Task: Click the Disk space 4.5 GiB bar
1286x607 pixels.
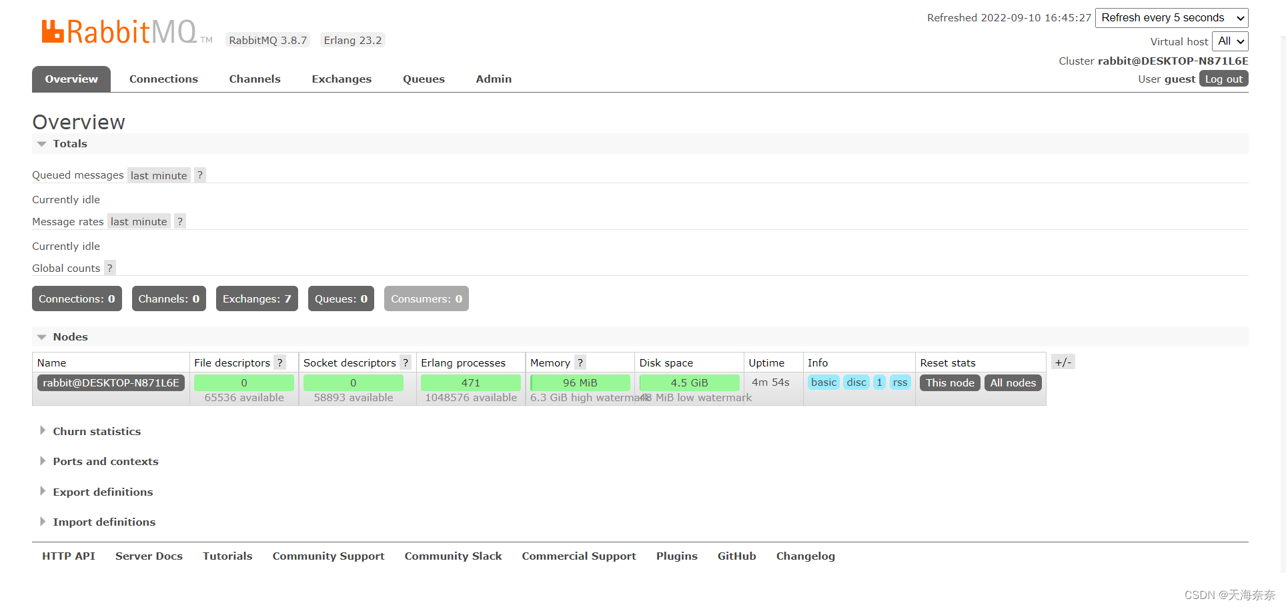Action: pos(690,382)
